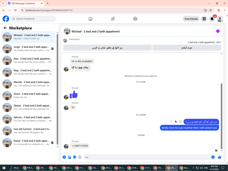Image resolution: width=228 pixels, height=171 pixels.
Task: Open the Windows notification center icon
Action: point(223,168)
